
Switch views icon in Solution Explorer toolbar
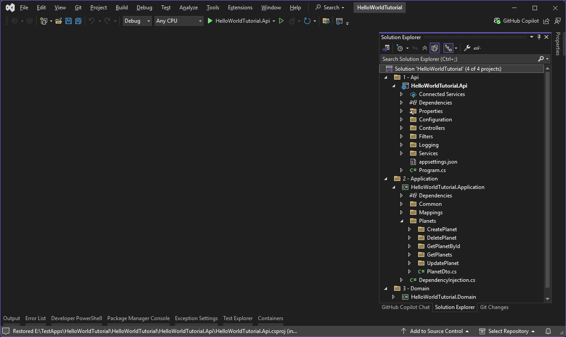tap(386, 48)
